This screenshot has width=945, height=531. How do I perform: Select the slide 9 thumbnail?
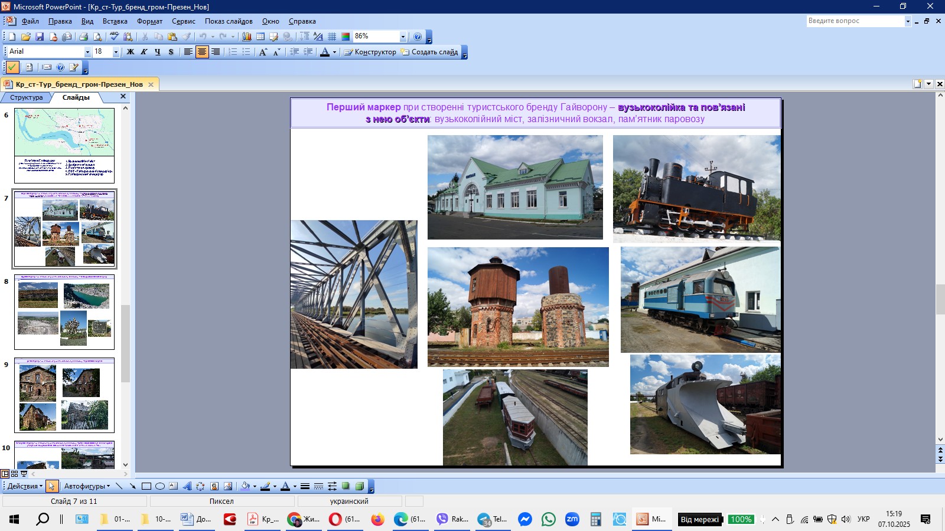click(64, 395)
